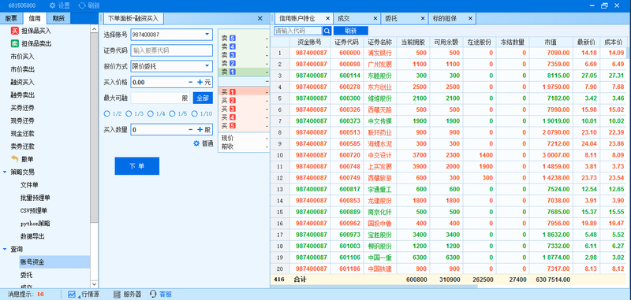Sort table by 最新价 column header

coord(586,42)
